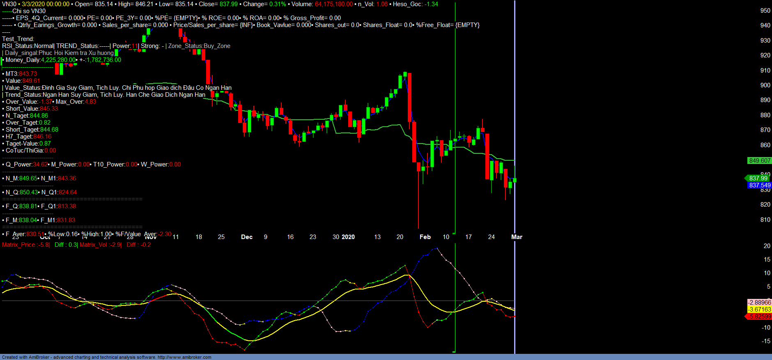Click the blue 837.549 value label

coord(759,185)
